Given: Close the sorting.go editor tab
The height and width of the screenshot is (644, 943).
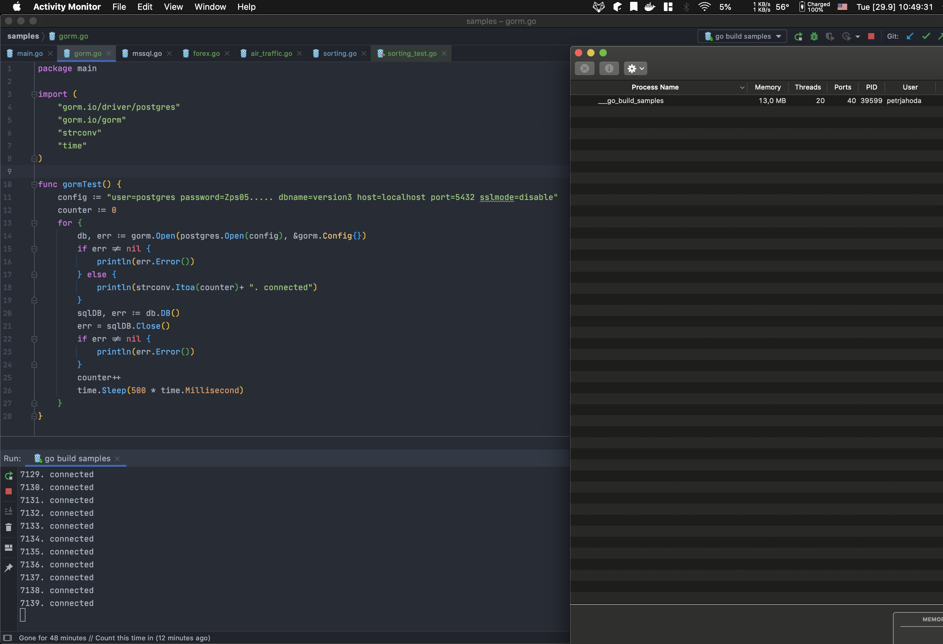Looking at the screenshot, I should 364,54.
